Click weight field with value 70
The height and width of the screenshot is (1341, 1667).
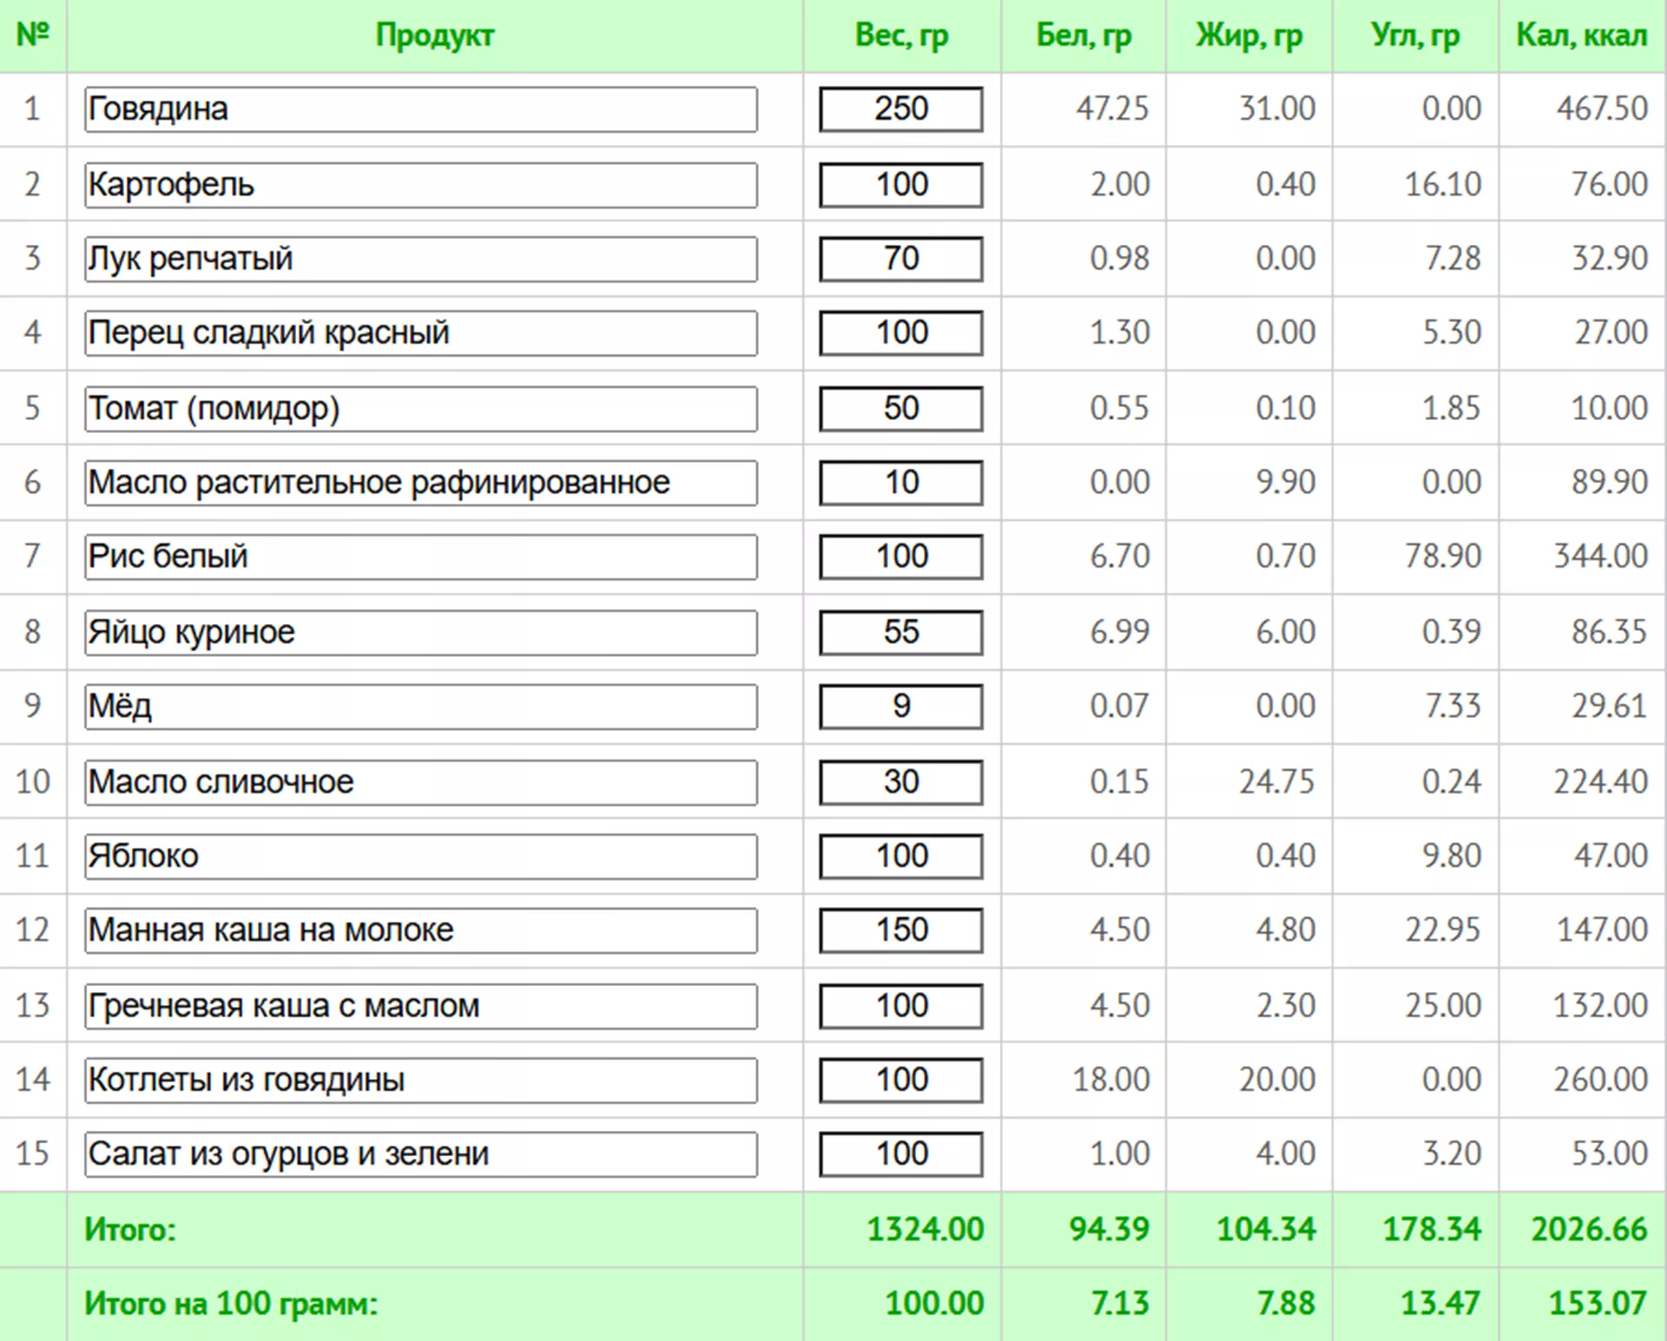[900, 259]
